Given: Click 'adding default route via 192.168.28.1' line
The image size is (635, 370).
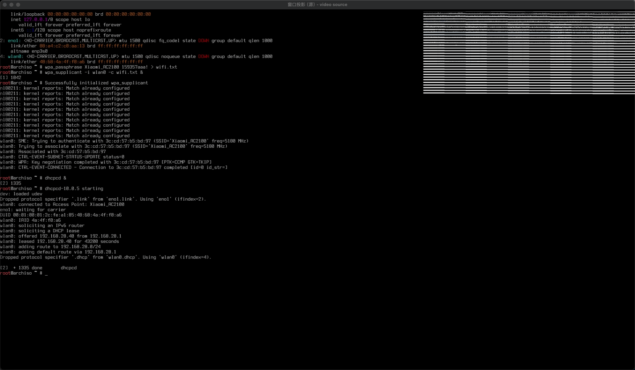Looking at the screenshot, I should (58, 252).
